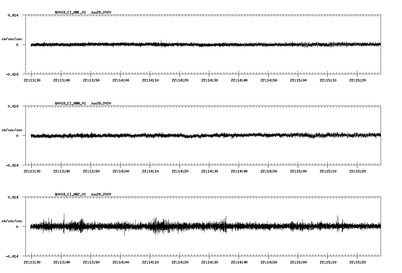The width and height of the screenshot is (402, 273).
Task: Pick 22:13:40 time label under HNZ plot
Action: 62,262
